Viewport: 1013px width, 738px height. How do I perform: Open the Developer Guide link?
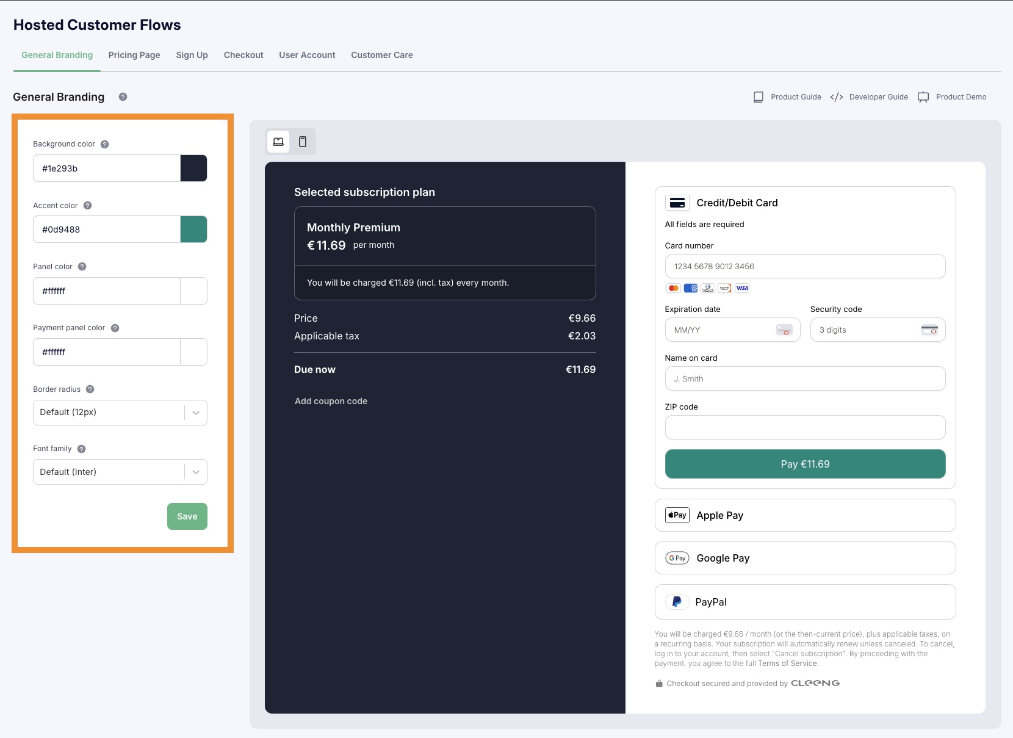pyautogui.click(x=869, y=97)
